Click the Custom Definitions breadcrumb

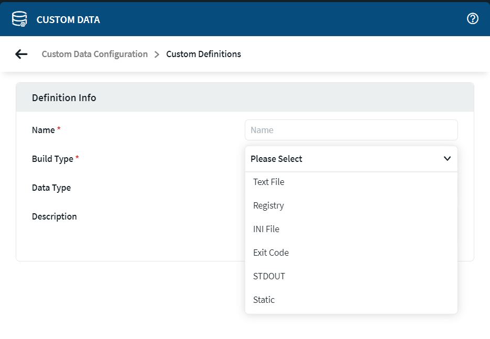coord(203,54)
